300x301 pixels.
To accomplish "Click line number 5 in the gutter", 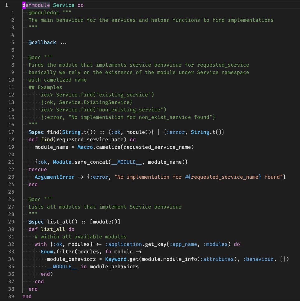I will point(13,42).
